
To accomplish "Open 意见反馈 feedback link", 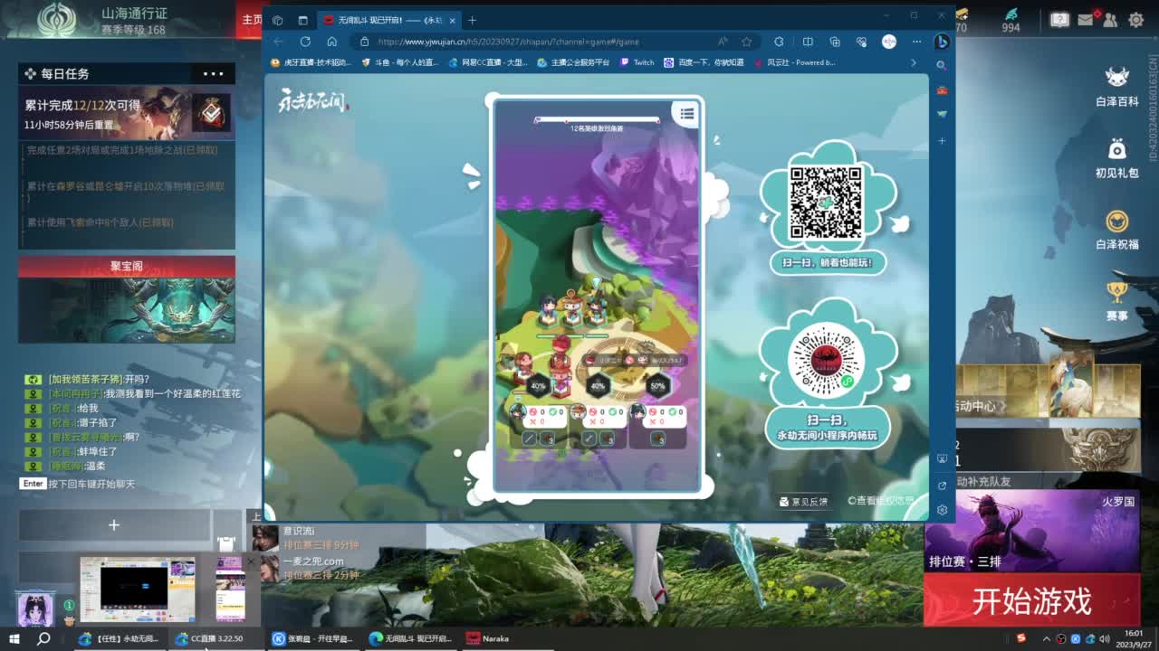I will [x=804, y=501].
